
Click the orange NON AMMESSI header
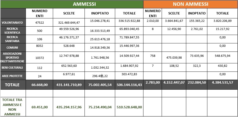tap(190, 4)
